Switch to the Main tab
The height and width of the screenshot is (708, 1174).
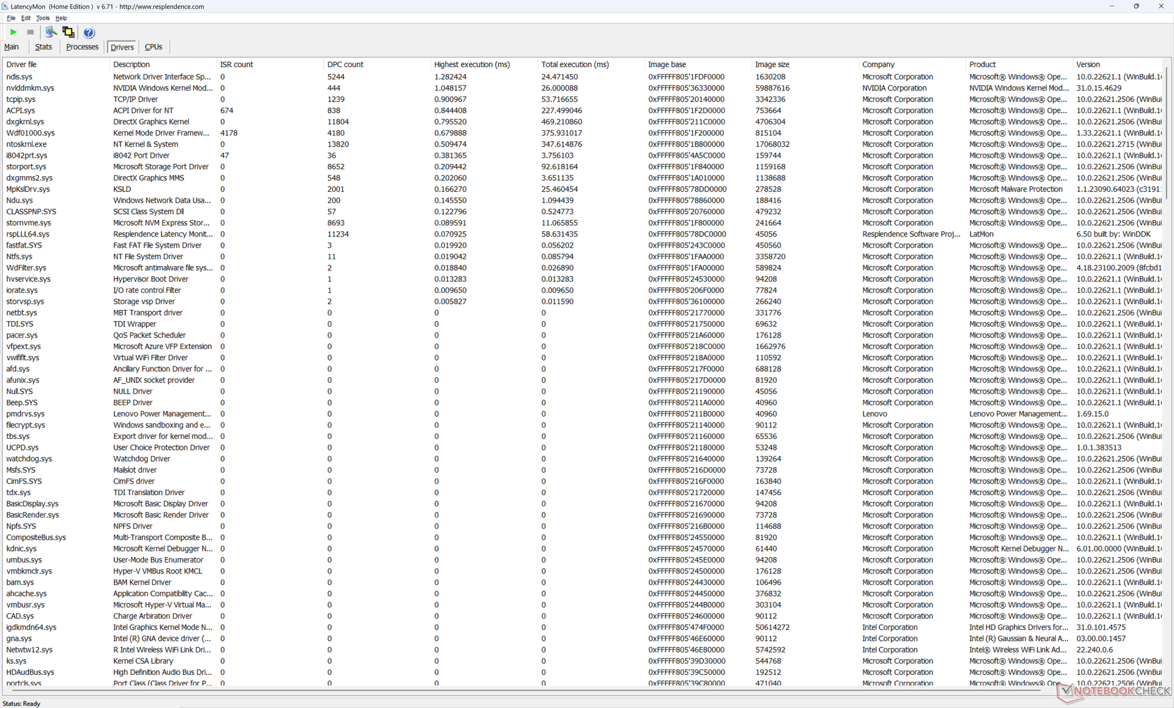[12, 47]
